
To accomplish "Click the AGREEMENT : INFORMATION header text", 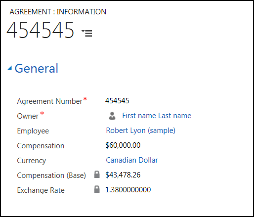I will (x=58, y=12).
